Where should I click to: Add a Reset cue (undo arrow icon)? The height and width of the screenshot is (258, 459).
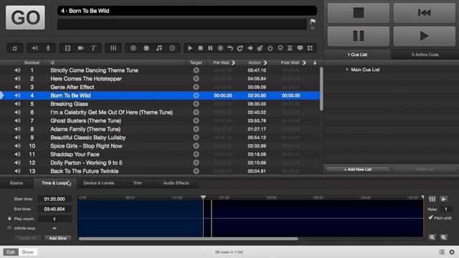[230, 48]
